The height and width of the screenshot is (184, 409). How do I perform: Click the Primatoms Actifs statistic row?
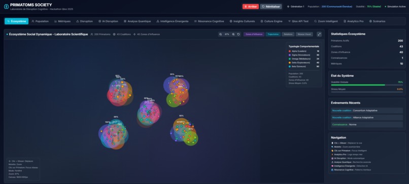coord(367,41)
